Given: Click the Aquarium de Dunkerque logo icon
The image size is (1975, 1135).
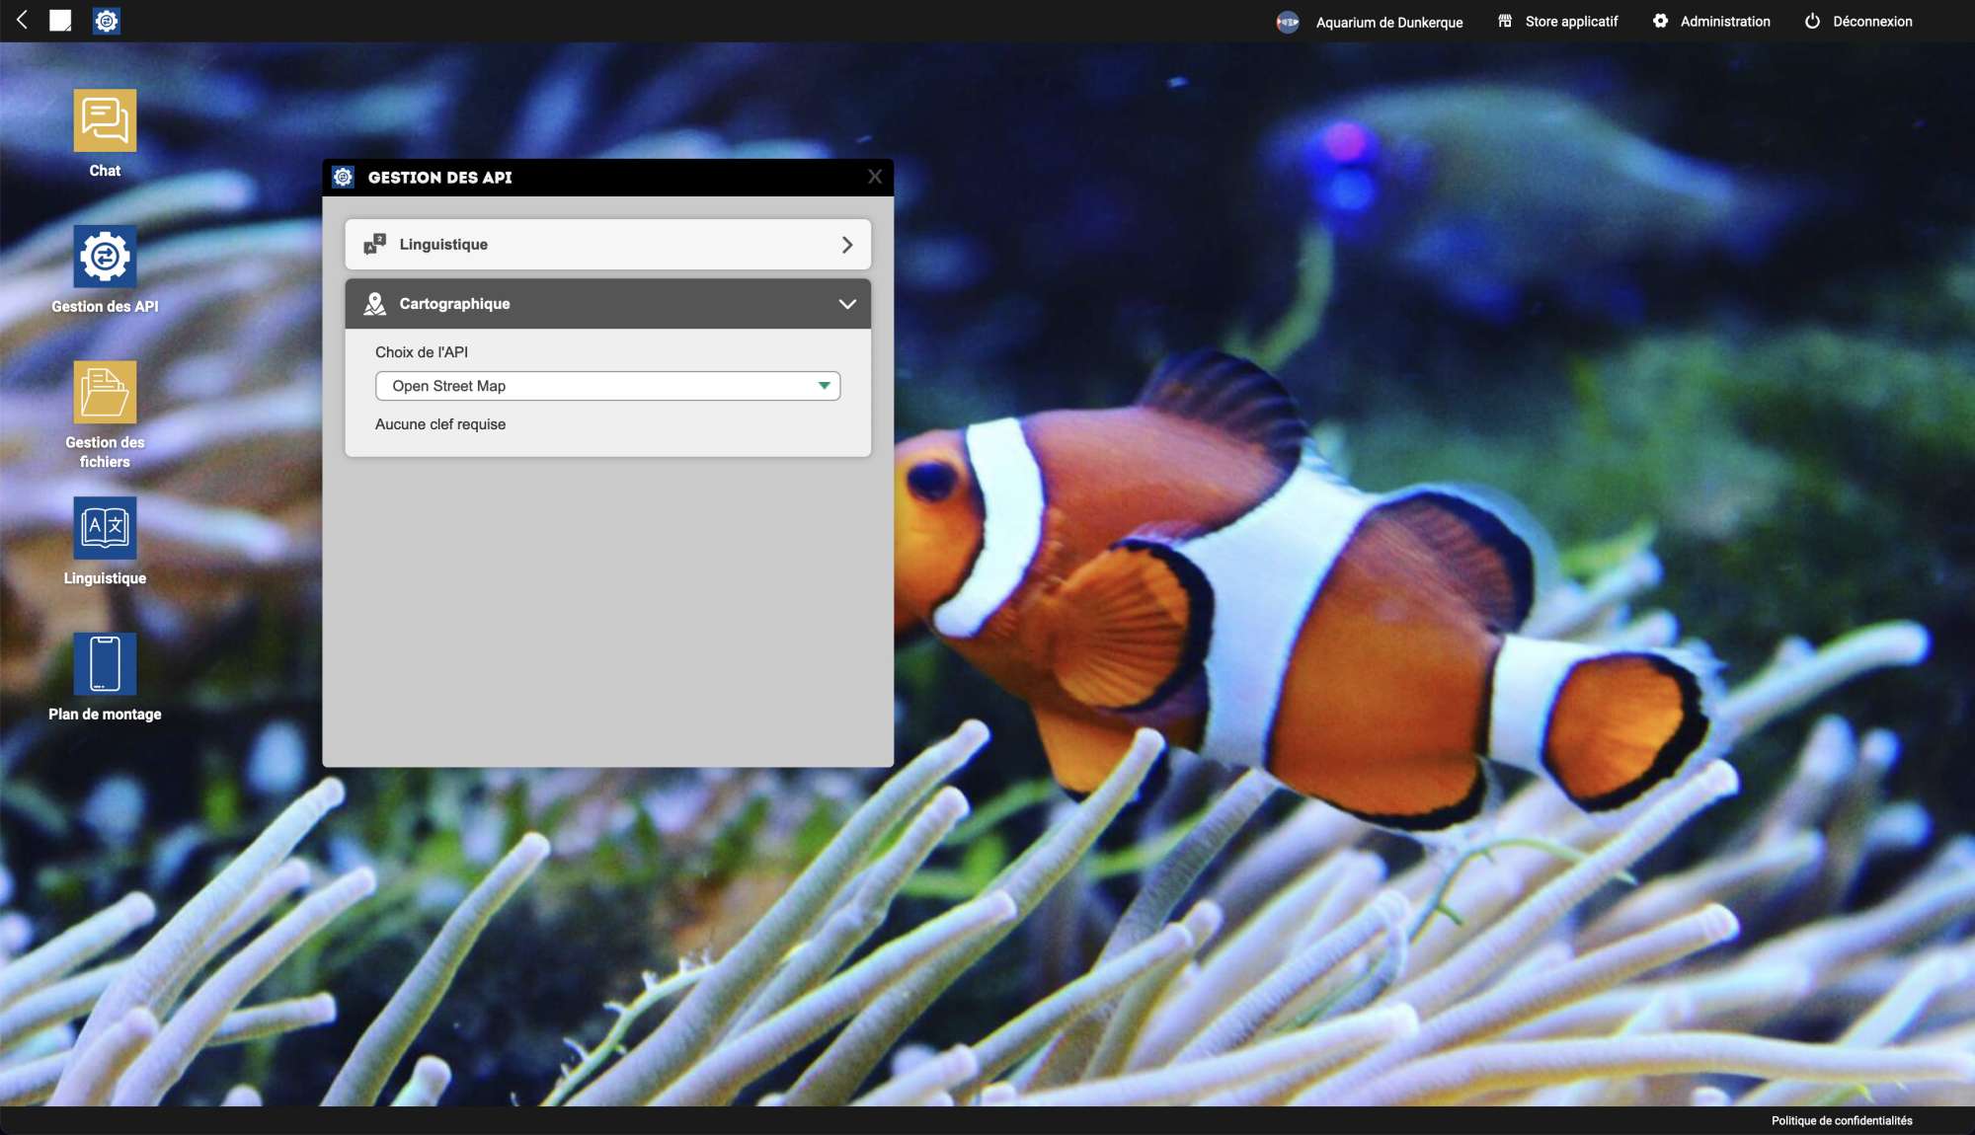Looking at the screenshot, I should point(1288,22).
